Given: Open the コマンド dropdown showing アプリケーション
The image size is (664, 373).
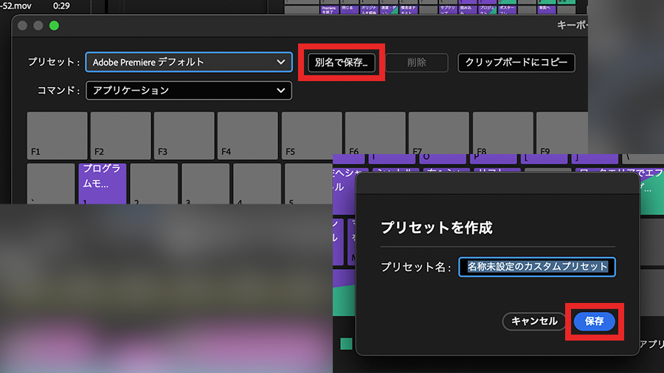Looking at the screenshot, I should click(x=189, y=91).
